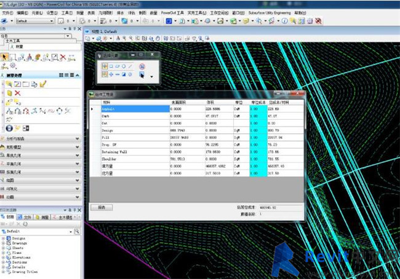This screenshot has width=400, height=279.
Task: Click the pencil edit icon in survey row
Action: click(x=43, y=84)
